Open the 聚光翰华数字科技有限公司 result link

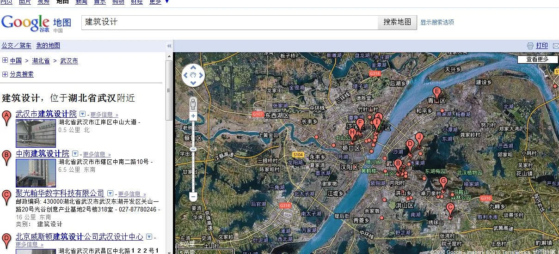[60, 193]
